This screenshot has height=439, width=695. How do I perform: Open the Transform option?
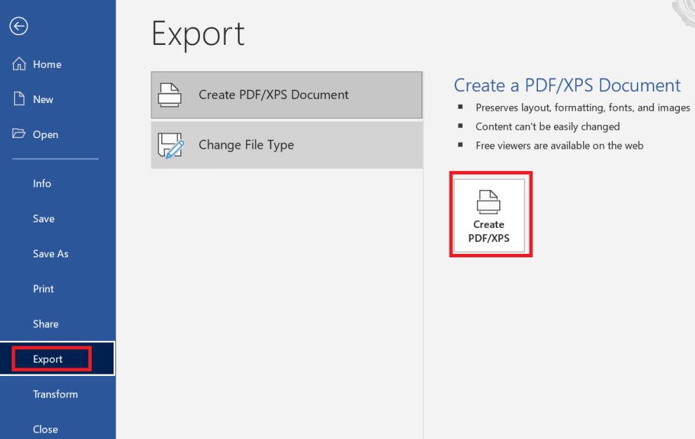click(x=55, y=394)
